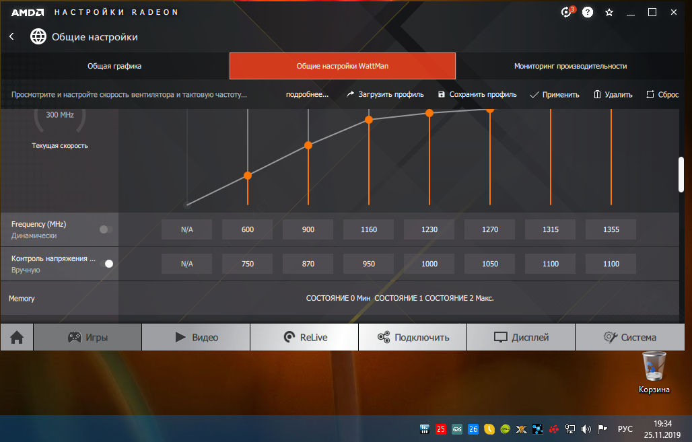The height and width of the screenshot is (442, 692).
Task: Click the green round tray icon
Action: pyautogui.click(x=506, y=429)
